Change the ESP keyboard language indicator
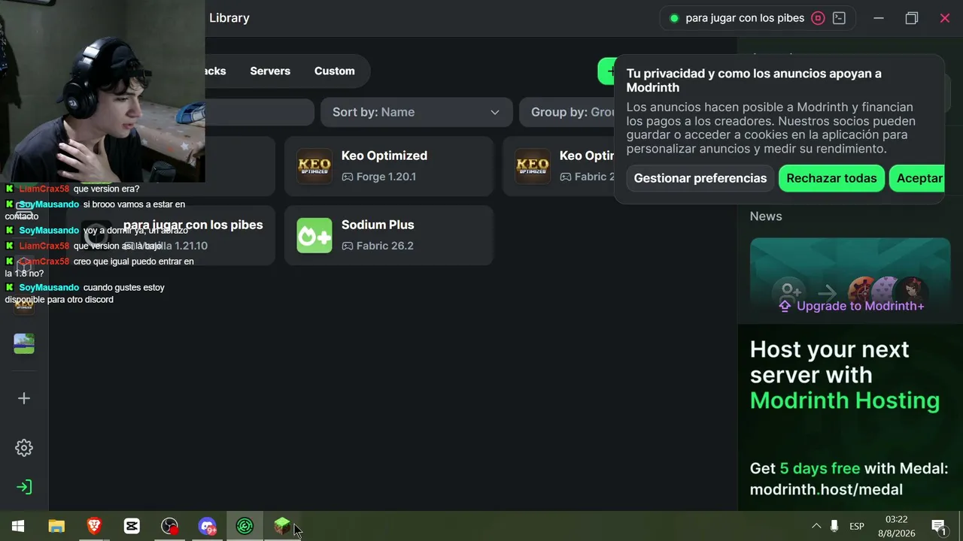 click(857, 526)
